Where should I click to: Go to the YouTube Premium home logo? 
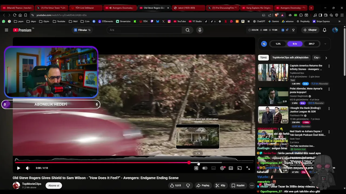(x=22, y=30)
